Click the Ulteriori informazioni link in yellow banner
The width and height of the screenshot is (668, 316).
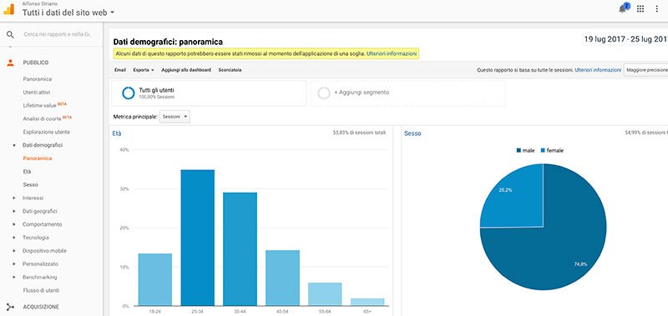click(392, 53)
